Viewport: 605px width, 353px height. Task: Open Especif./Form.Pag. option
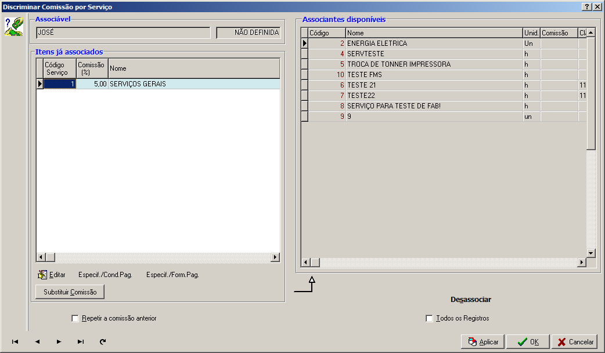[x=172, y=275]
